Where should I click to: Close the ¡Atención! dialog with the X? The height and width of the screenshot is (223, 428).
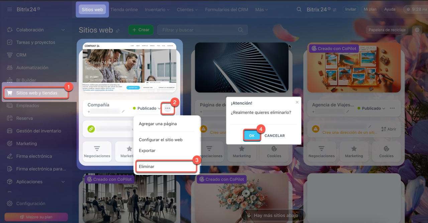point(297,102)
